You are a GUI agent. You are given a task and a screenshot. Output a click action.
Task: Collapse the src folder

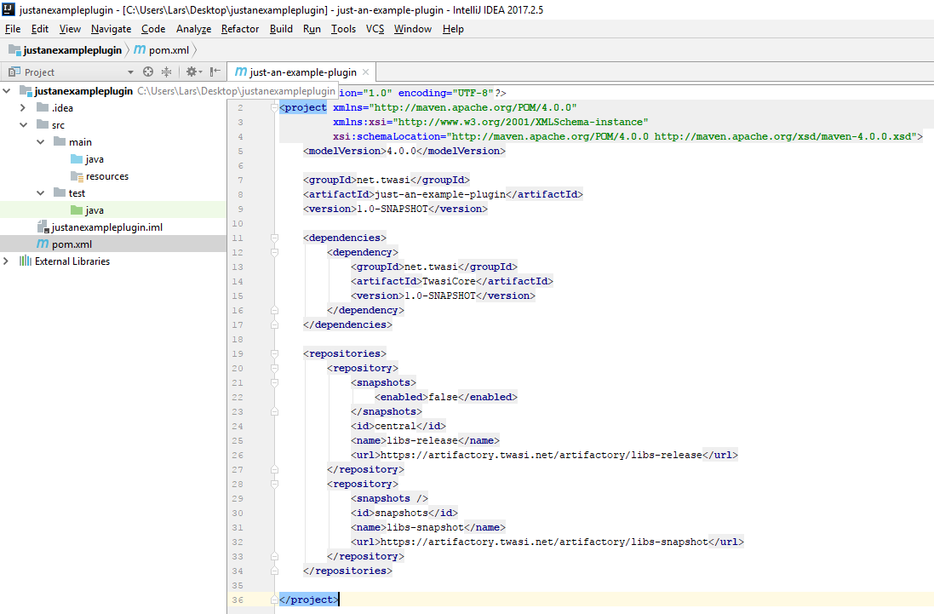coord(24,125)
